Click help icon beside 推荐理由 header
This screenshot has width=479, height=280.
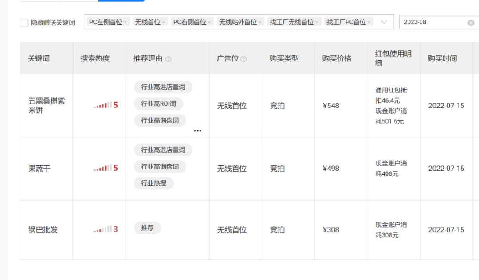[x=169, y=59]
